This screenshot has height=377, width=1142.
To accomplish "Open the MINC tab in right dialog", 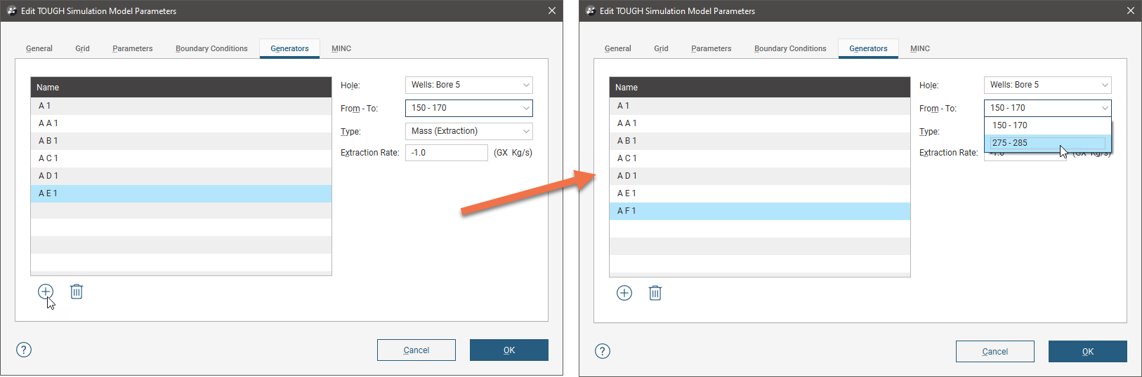I will click(920, 48).
